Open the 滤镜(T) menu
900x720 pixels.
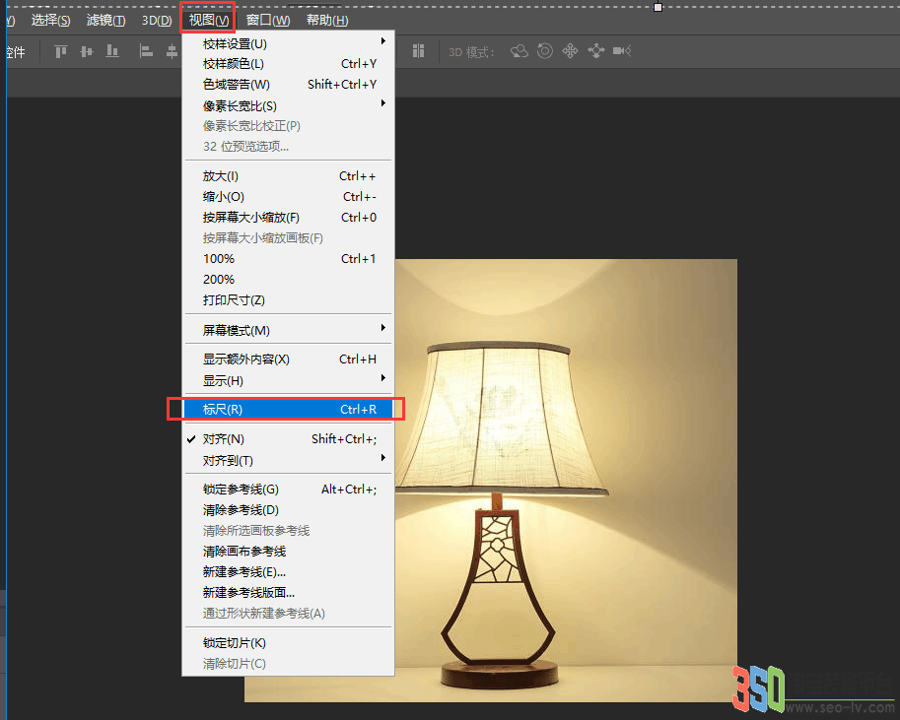click(x=105, y=20)
